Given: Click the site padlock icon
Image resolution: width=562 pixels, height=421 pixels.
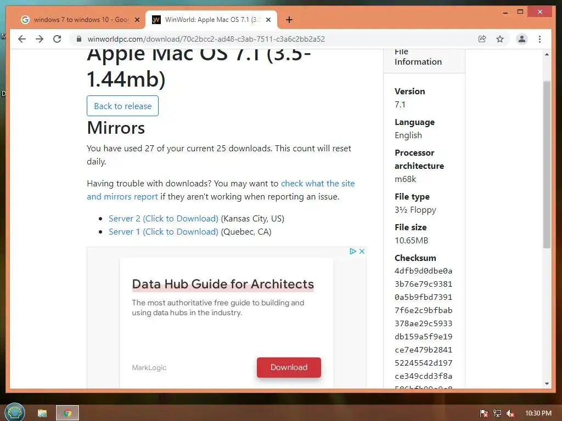Looking at the screenshot, I should click(79, 39).
